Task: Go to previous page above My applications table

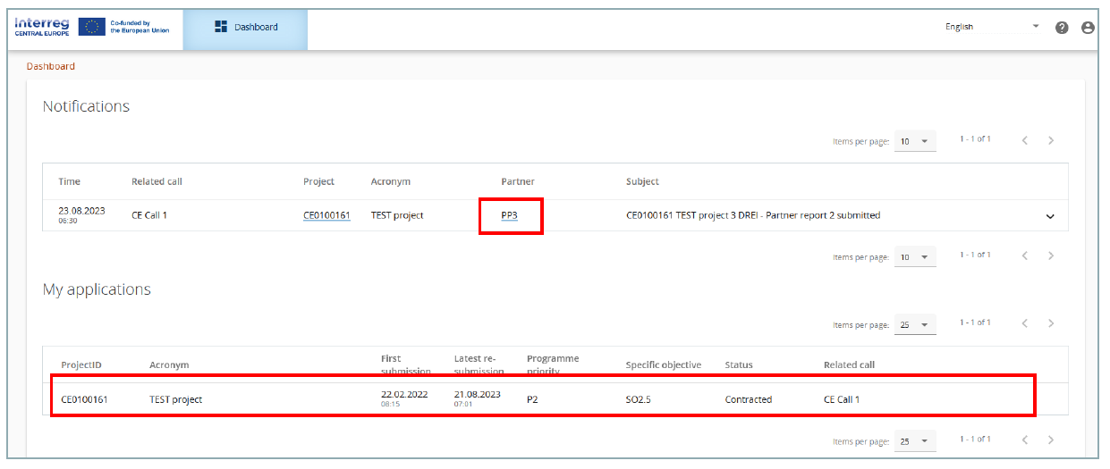Action: click(1025, 323)
